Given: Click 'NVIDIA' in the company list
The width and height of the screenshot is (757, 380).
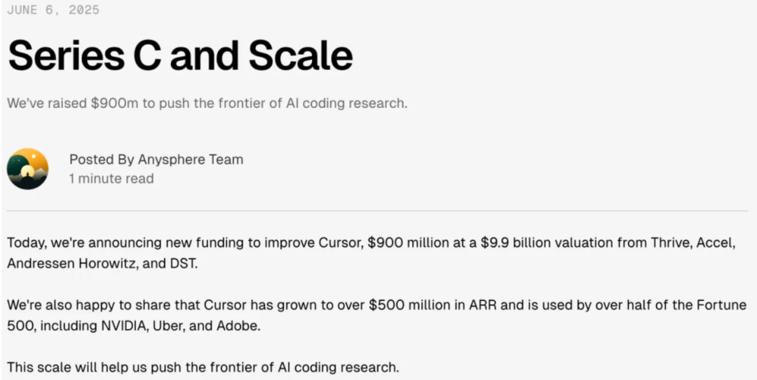Looking at the screenshot, I should click(x=124, y=326).
